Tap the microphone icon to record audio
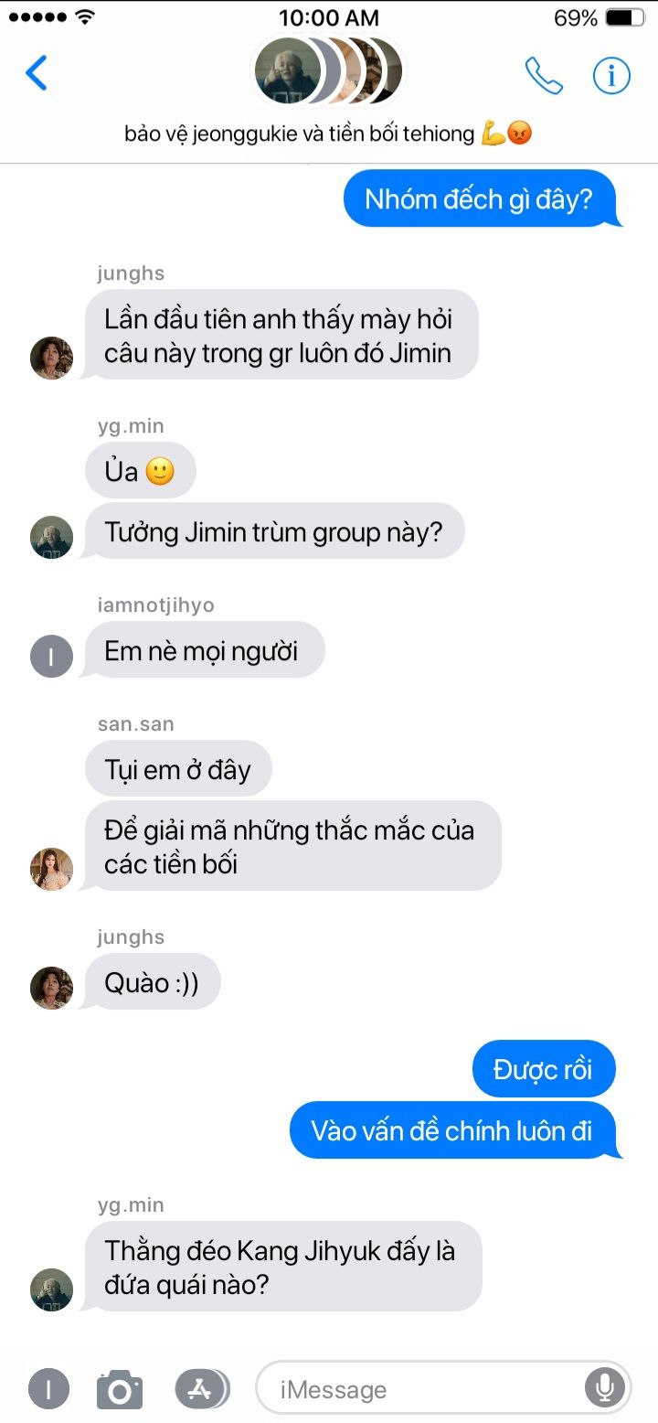 coord(604,1389)
